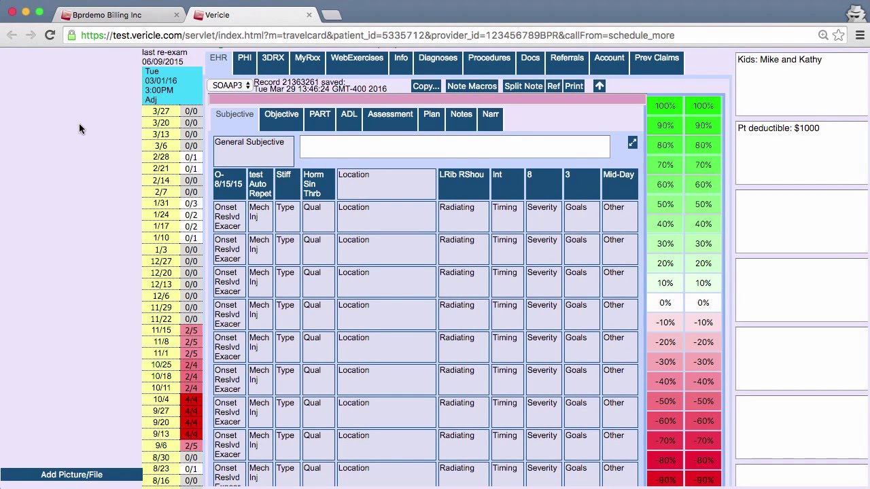Click the incognito profile icon
Screen dimensions: 870x489
(x=855, y=13)
